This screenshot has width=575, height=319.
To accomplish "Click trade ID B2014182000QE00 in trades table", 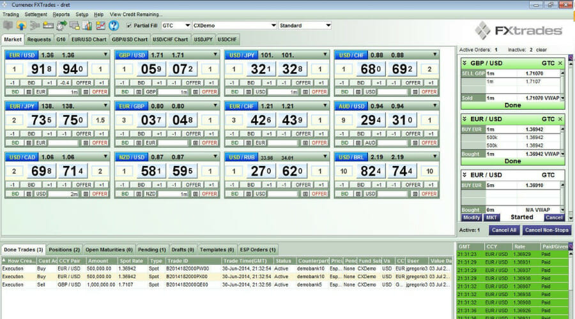I will tap(187, 285).
